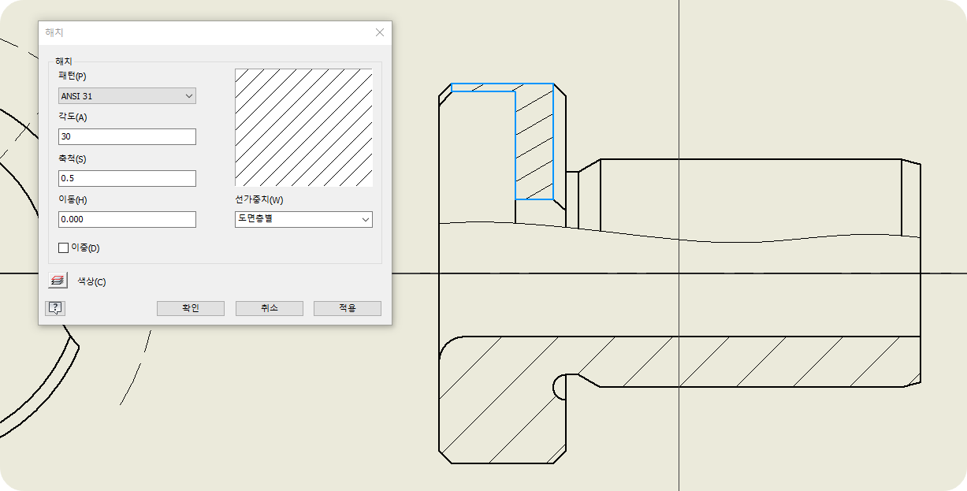Click the 각도 input field showing 30
The width and height of the screenshot is (967, 491).
[x=127, y=137]
